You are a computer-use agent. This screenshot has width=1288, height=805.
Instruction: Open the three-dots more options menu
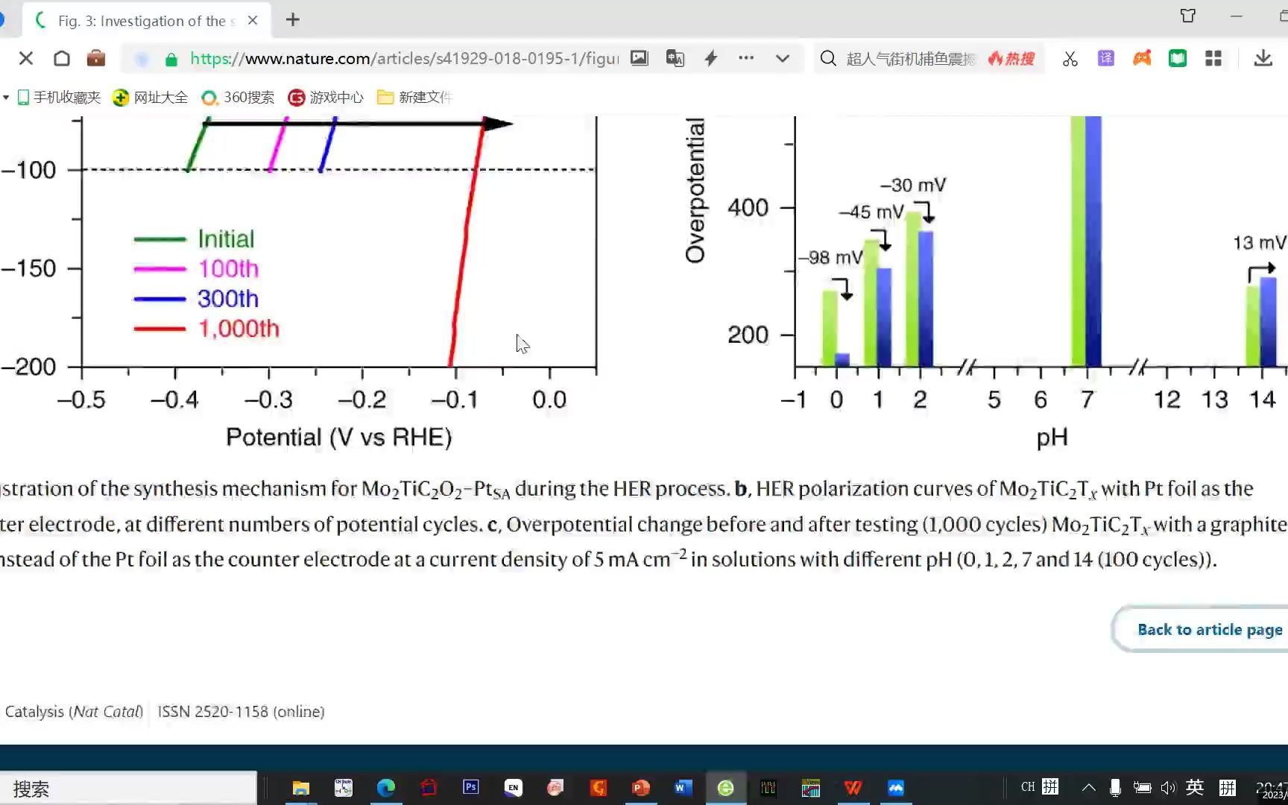(x=746, y=57)
